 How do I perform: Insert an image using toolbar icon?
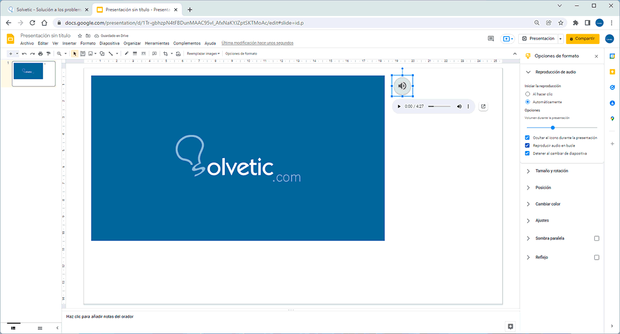pyautogui.click(x=91, y=54)
